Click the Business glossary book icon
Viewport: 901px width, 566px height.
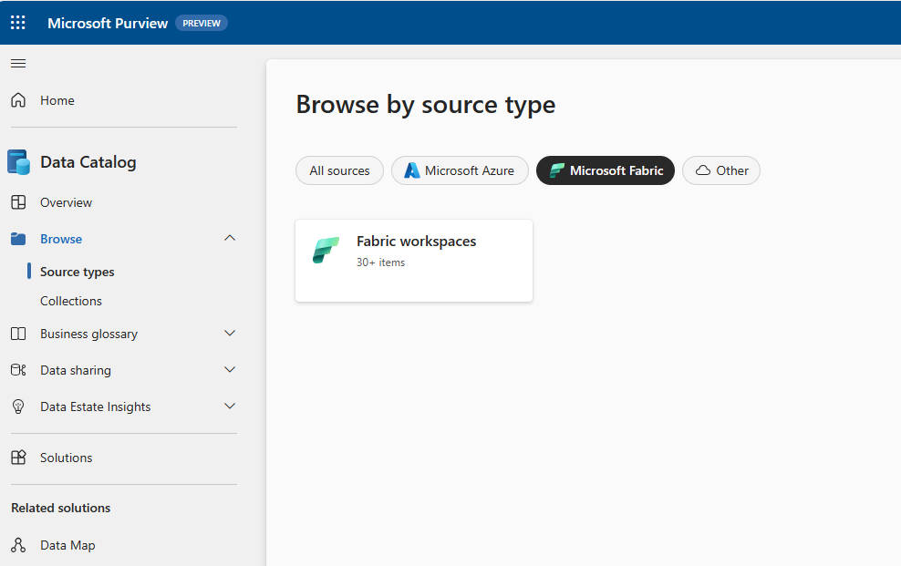click(x=18, y=334)
